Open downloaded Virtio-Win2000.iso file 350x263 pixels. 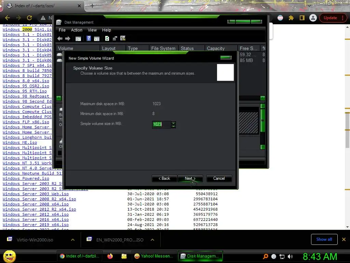pos(35,240)
